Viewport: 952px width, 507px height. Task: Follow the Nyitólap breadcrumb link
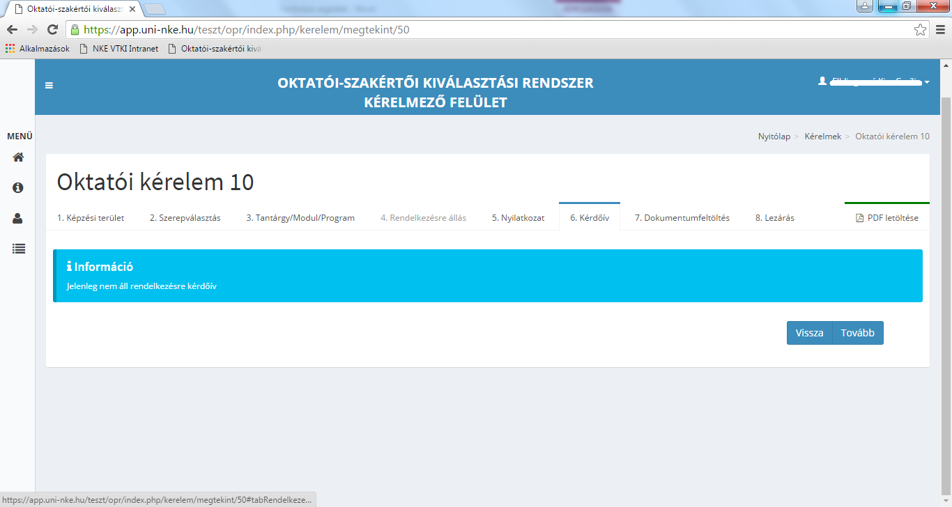(x=774, y=136)
